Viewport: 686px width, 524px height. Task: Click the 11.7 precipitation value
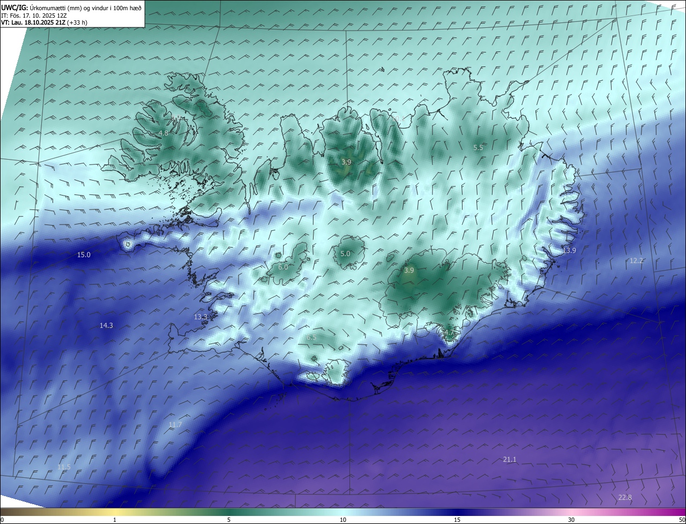(175, 425)
